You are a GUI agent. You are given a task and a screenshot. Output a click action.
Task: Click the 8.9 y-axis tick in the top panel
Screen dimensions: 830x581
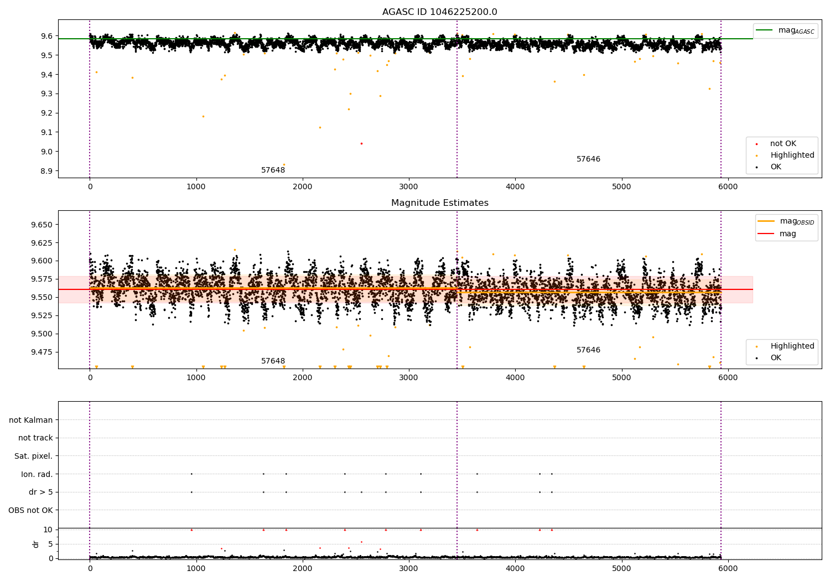pyautogui.click(x=46, y=171)
